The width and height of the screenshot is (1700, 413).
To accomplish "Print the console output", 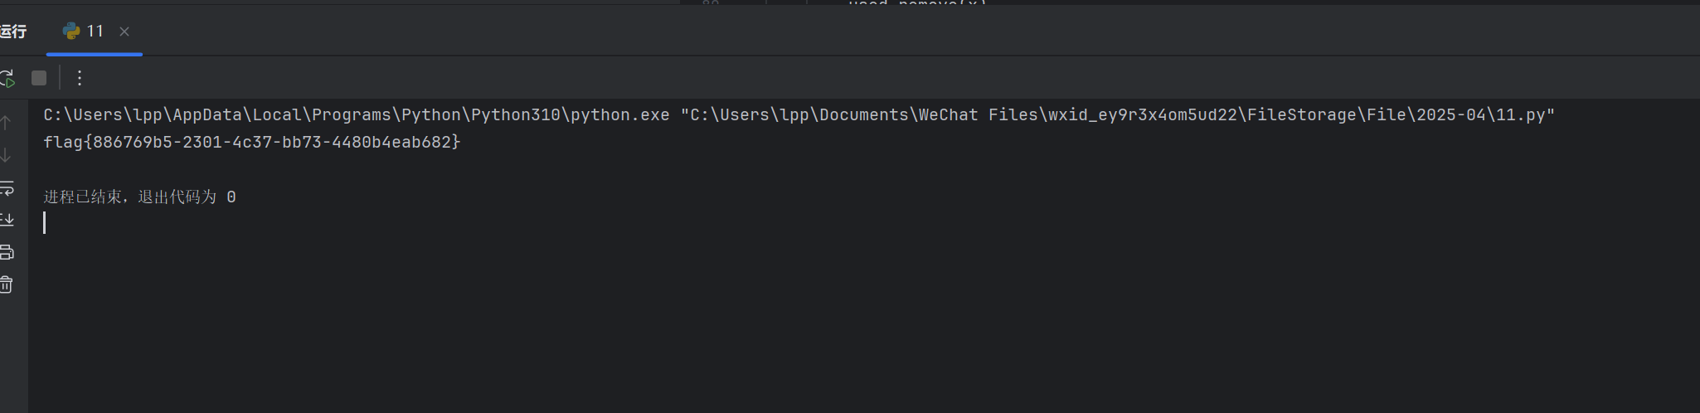I will click(7, 252).
